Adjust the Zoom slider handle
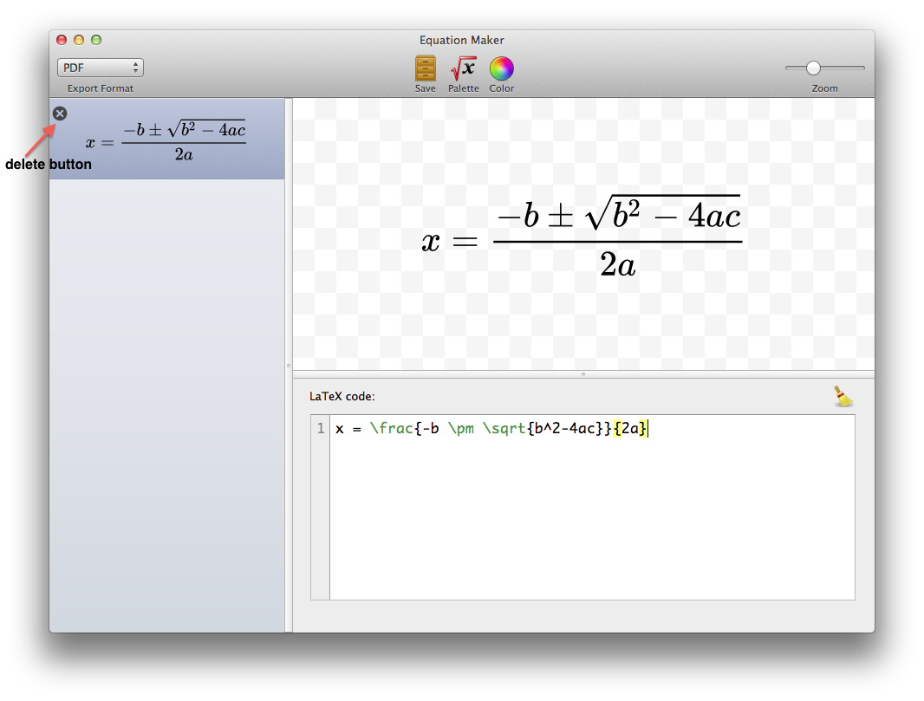The width and height of the screenshot is (924, 701). click(x=812, y=67)
